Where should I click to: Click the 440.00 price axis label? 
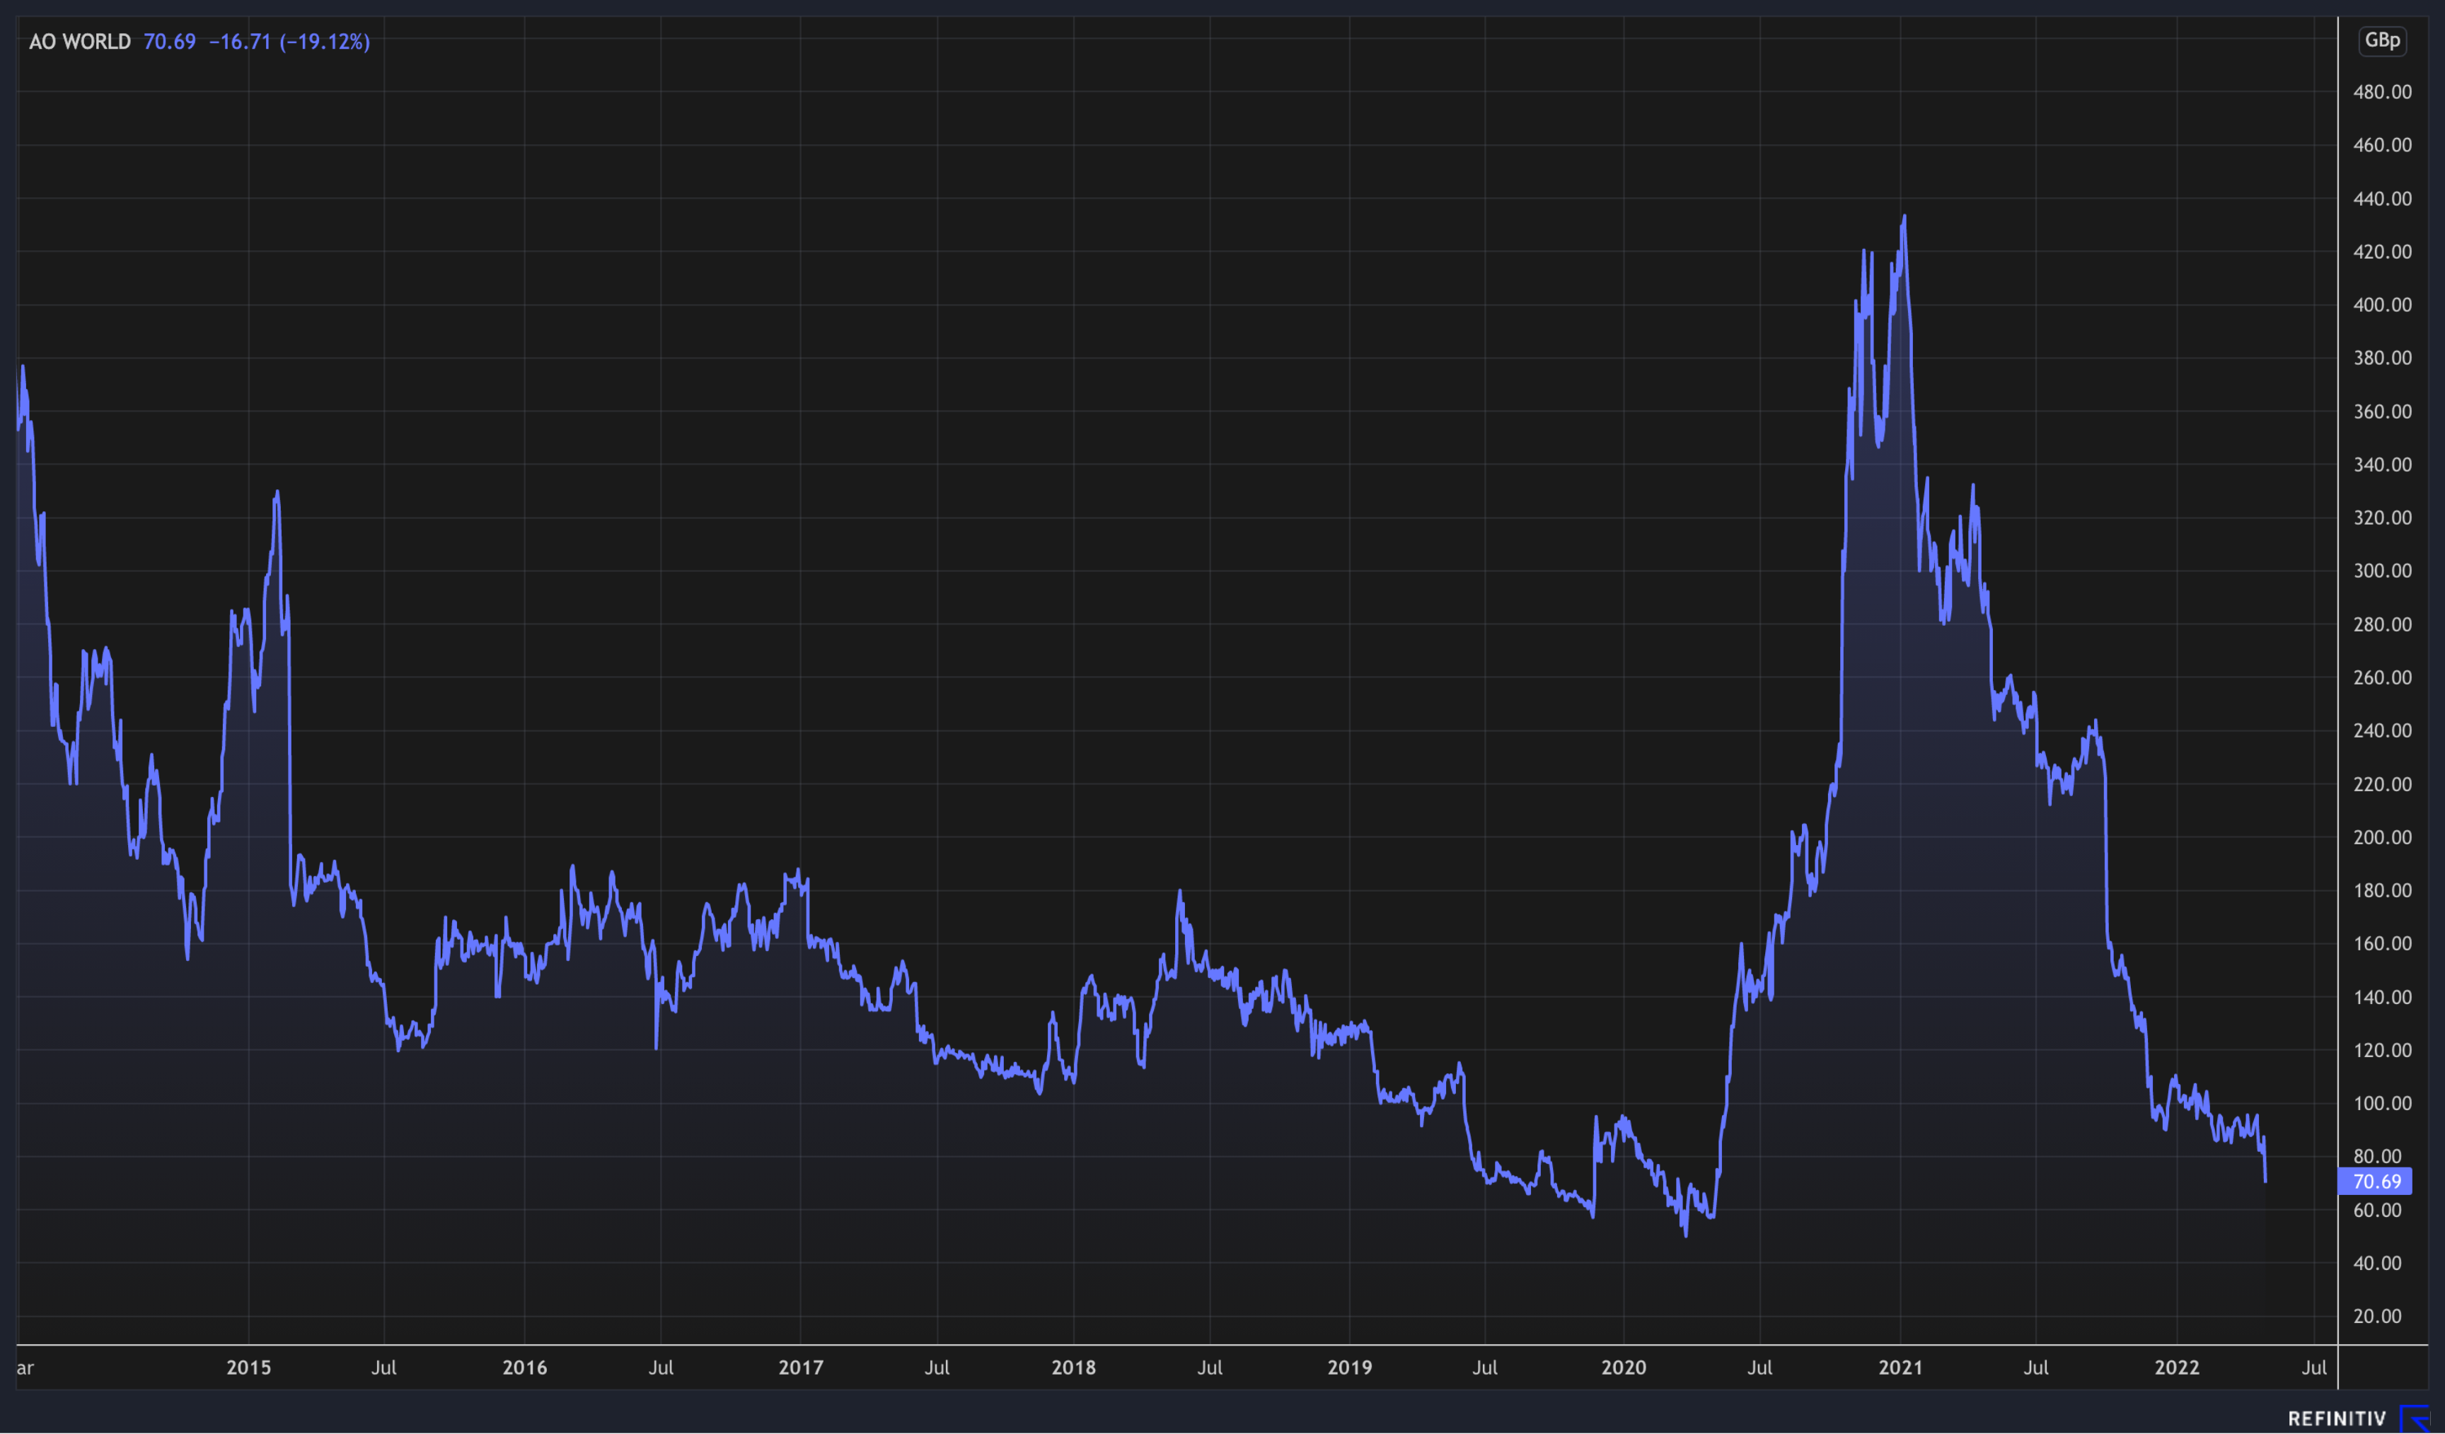2382,199
